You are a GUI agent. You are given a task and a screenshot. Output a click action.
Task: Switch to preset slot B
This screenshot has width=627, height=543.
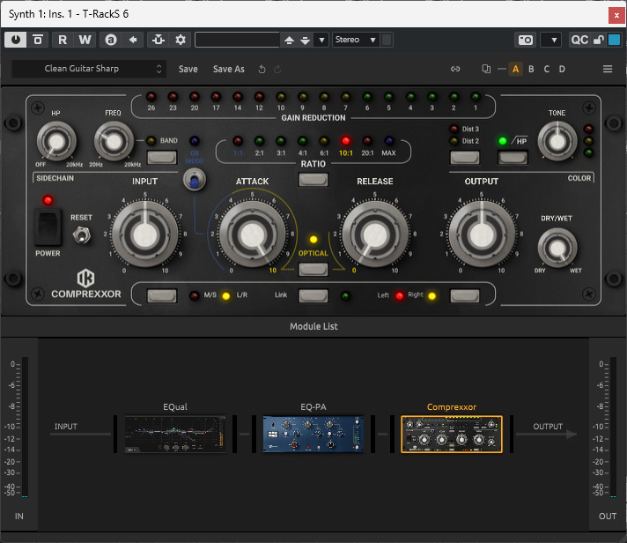(x=531, y=69)
